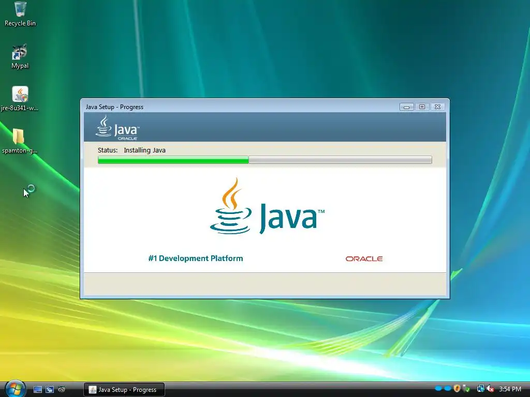
Task: Click the muted volume speaker tray icon
Action: pos(490,389)
